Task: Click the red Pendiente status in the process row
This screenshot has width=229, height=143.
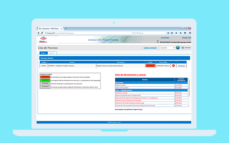Action: pyautogui.click(x=150, y=65)
